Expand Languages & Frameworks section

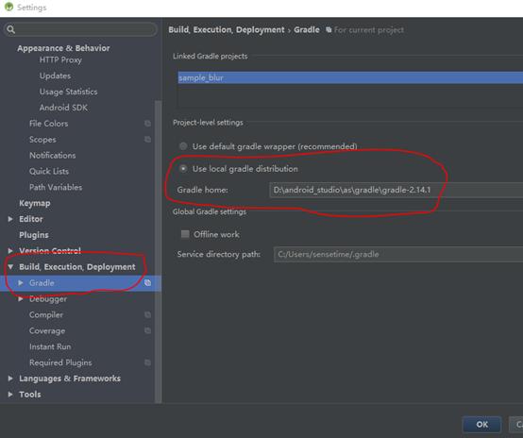click(10, 379)
